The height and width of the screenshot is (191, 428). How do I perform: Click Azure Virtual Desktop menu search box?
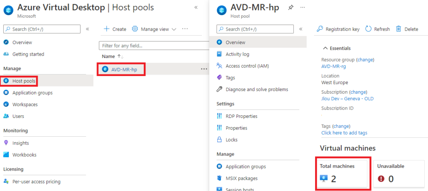click(42, 29)
